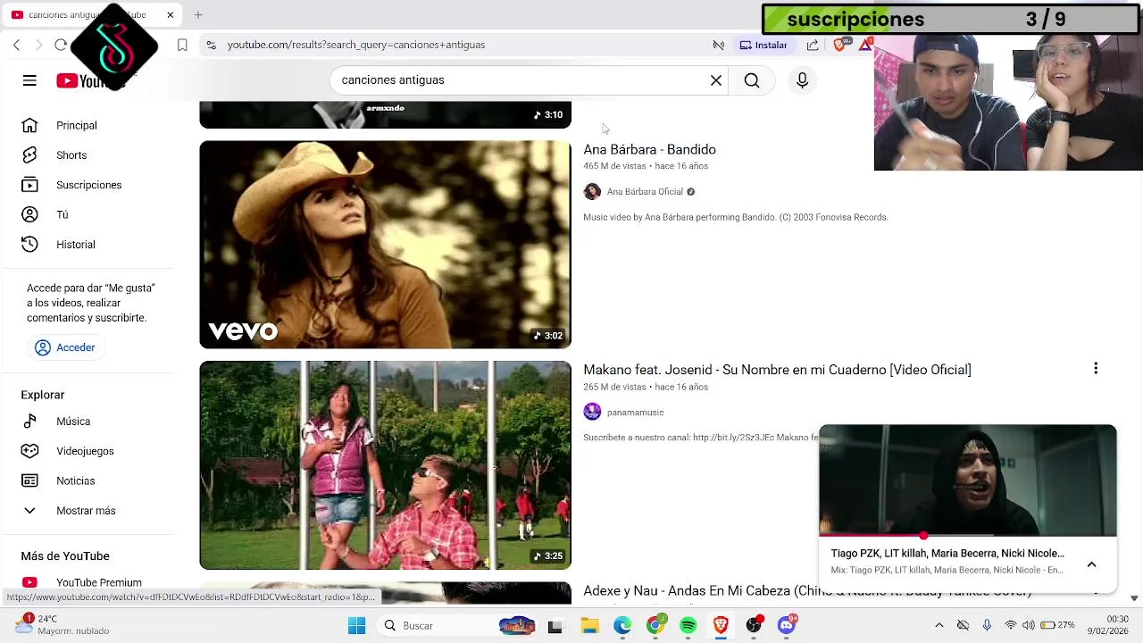Screen dimensions: 1143x643
Task: Switch to Chrome on the taskbar
Action: 655,626
